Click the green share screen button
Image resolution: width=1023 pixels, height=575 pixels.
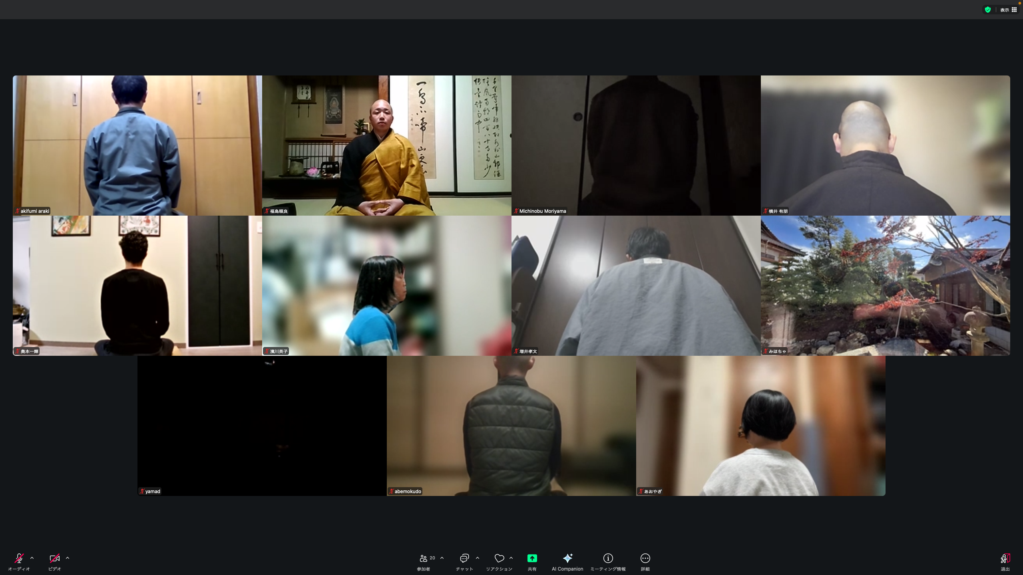click(x=532, y=558)
